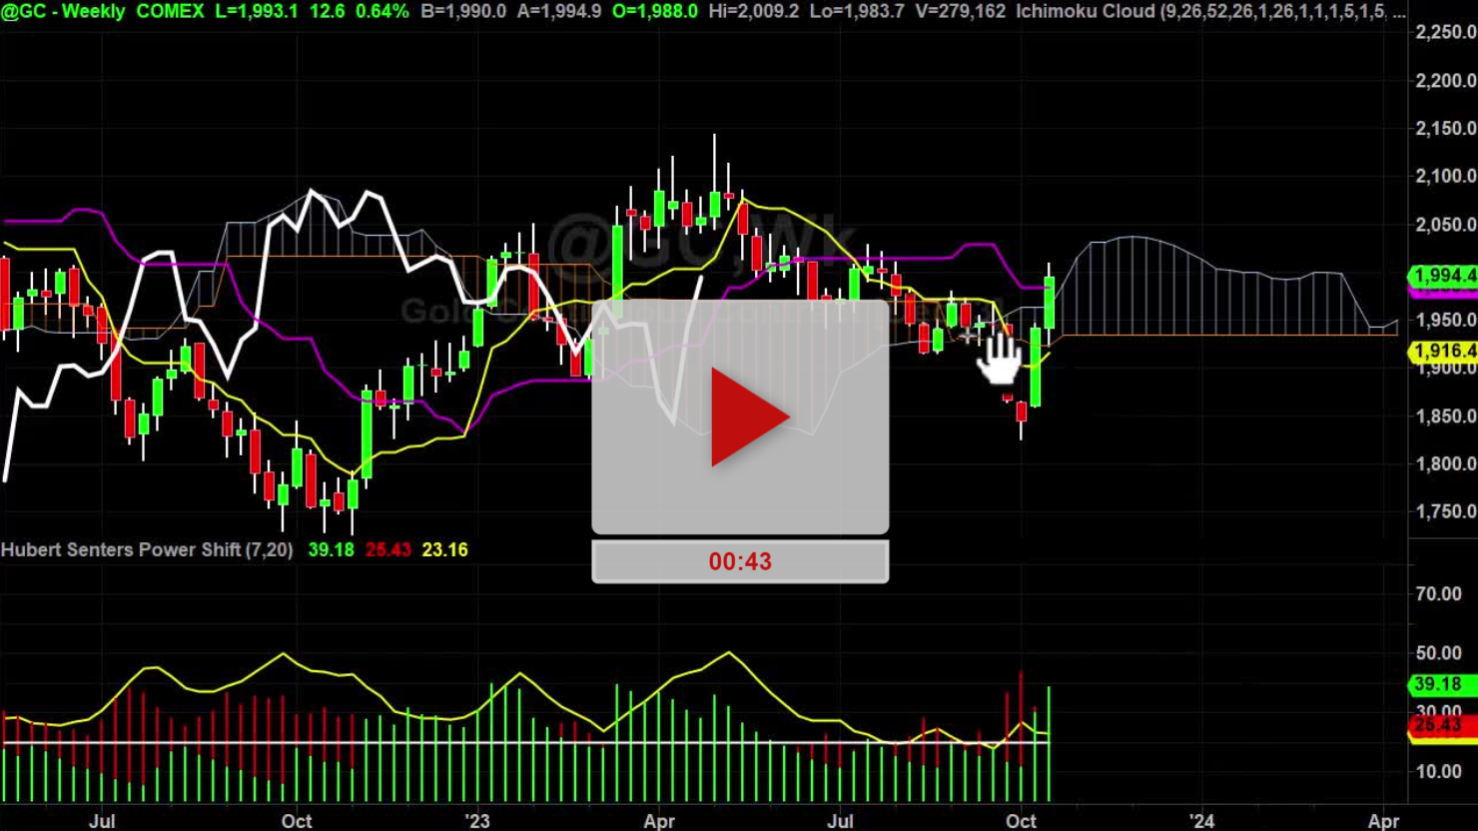Click the hand cursor pan tool on chart
Screen dimensions: 1478x831
pos(998,358)
